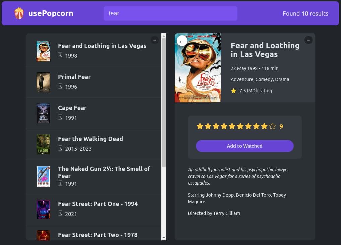Click the Cape Fear poster thumbnail
Screen dimensions: 341x245
(x=43, y=113)
